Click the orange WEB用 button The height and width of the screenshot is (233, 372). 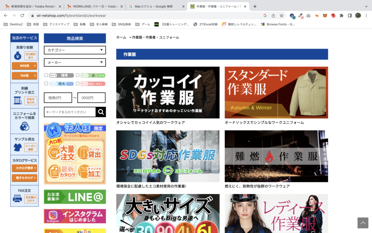click(x=24, y=66)
